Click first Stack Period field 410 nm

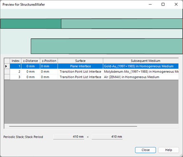tap(69, 137)
